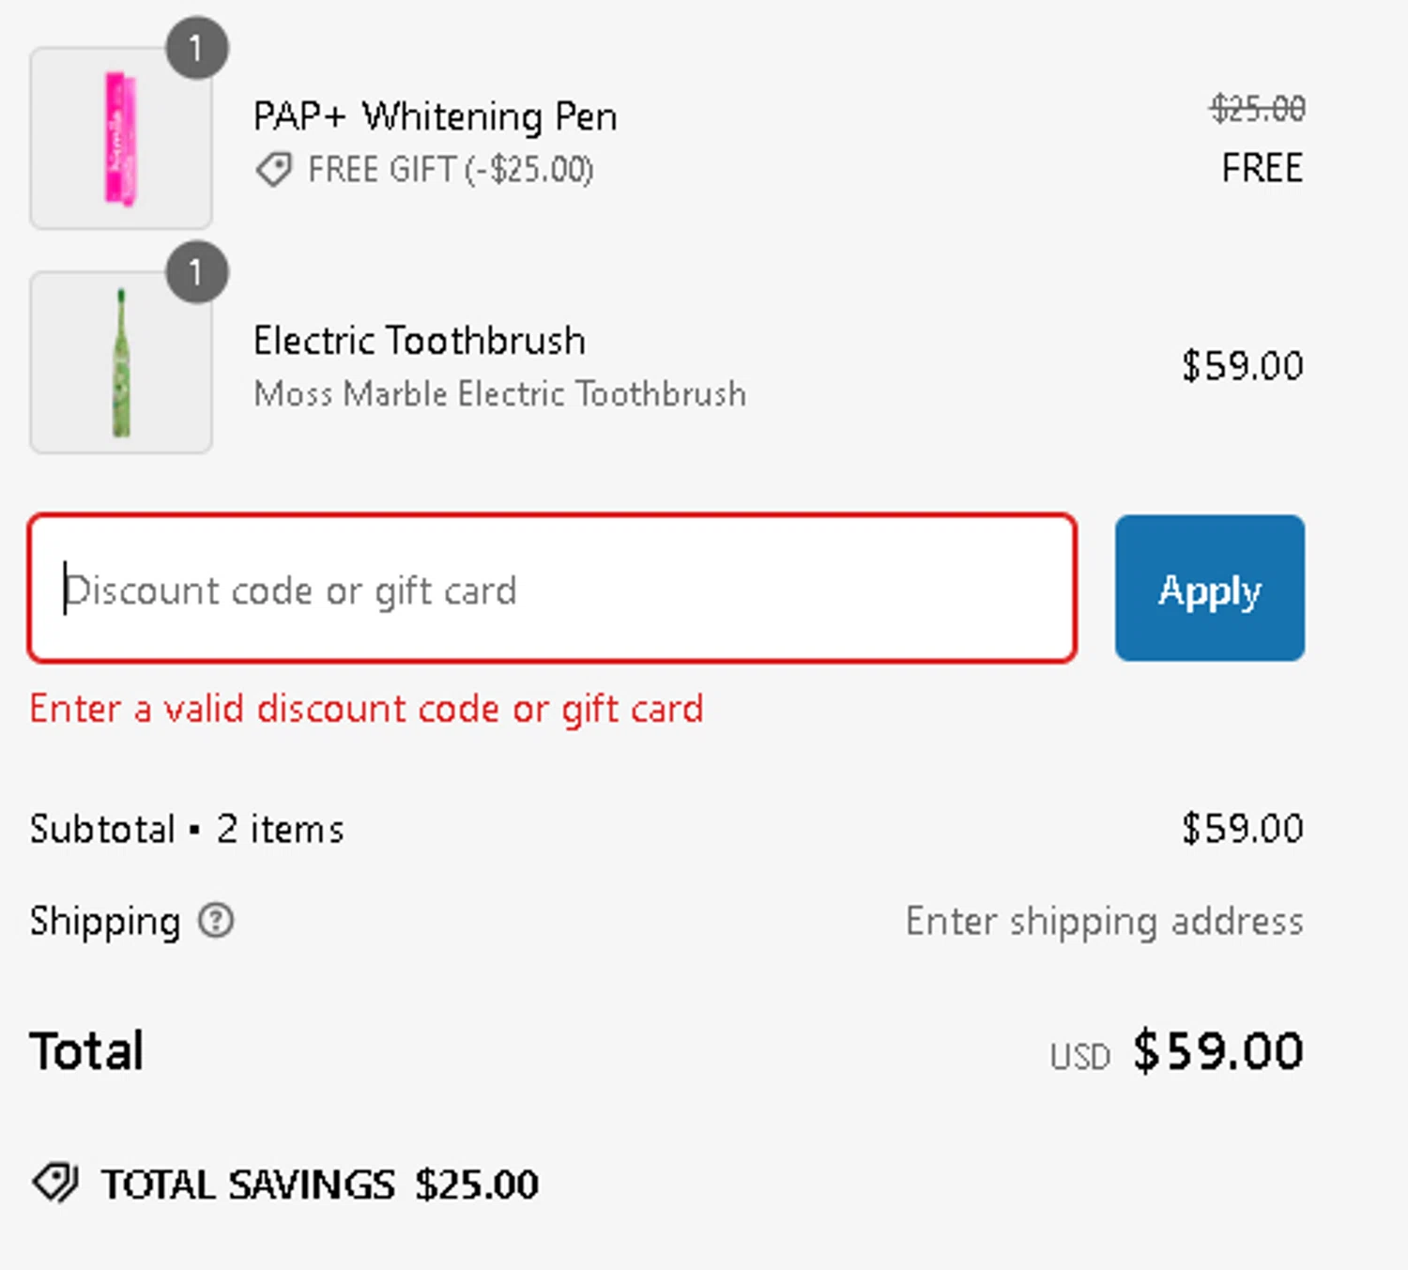Click the crossed-out $25.00 original price
Screen dimensions: 1408x1270
1257,109
